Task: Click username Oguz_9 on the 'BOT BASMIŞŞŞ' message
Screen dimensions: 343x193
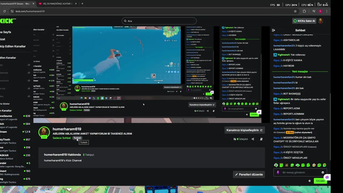Action: [x=278, y=94]
